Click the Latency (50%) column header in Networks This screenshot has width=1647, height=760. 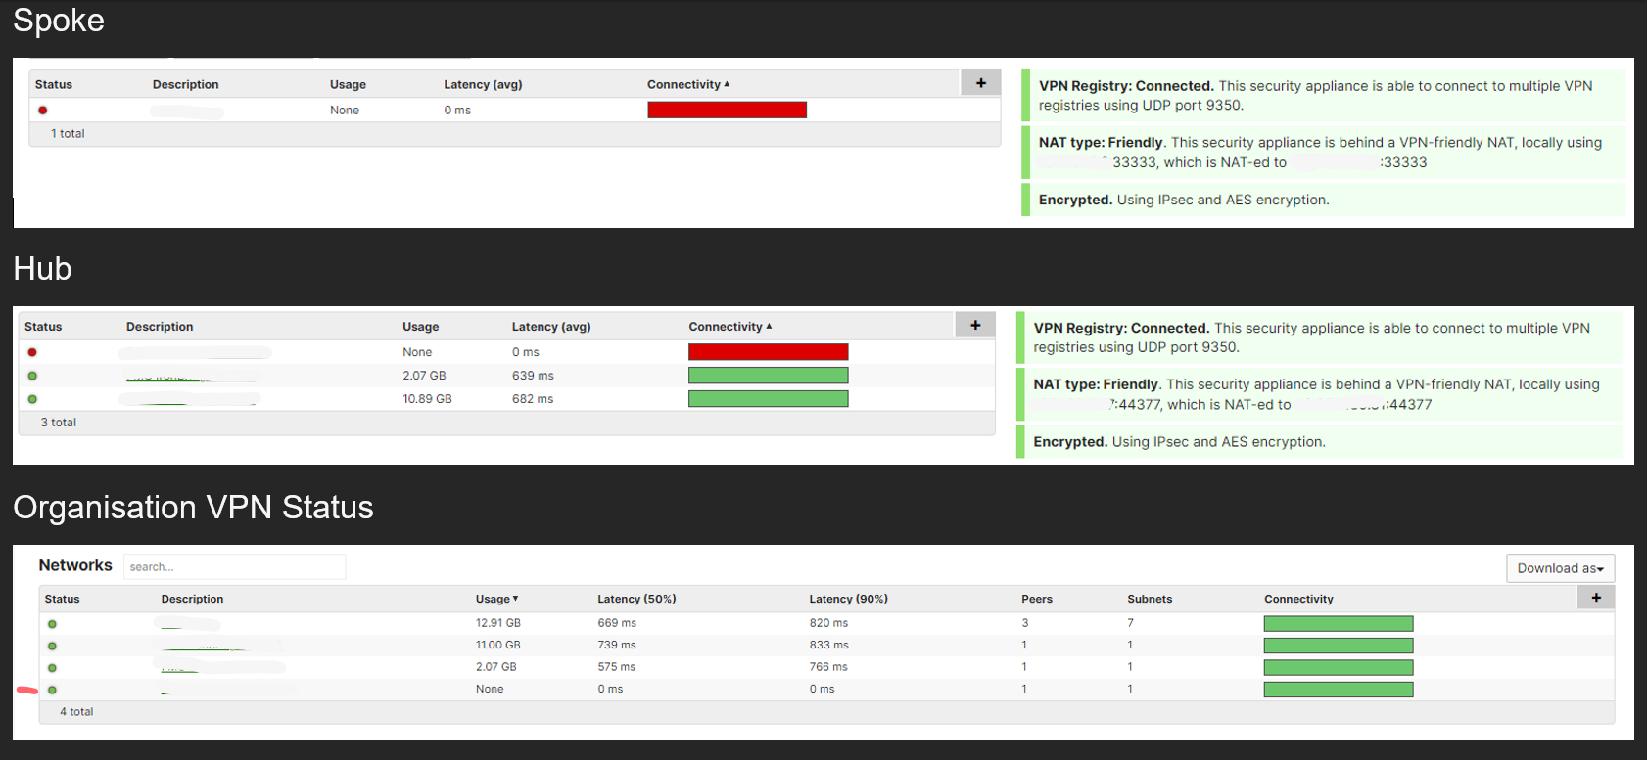[x=636, y=599]
